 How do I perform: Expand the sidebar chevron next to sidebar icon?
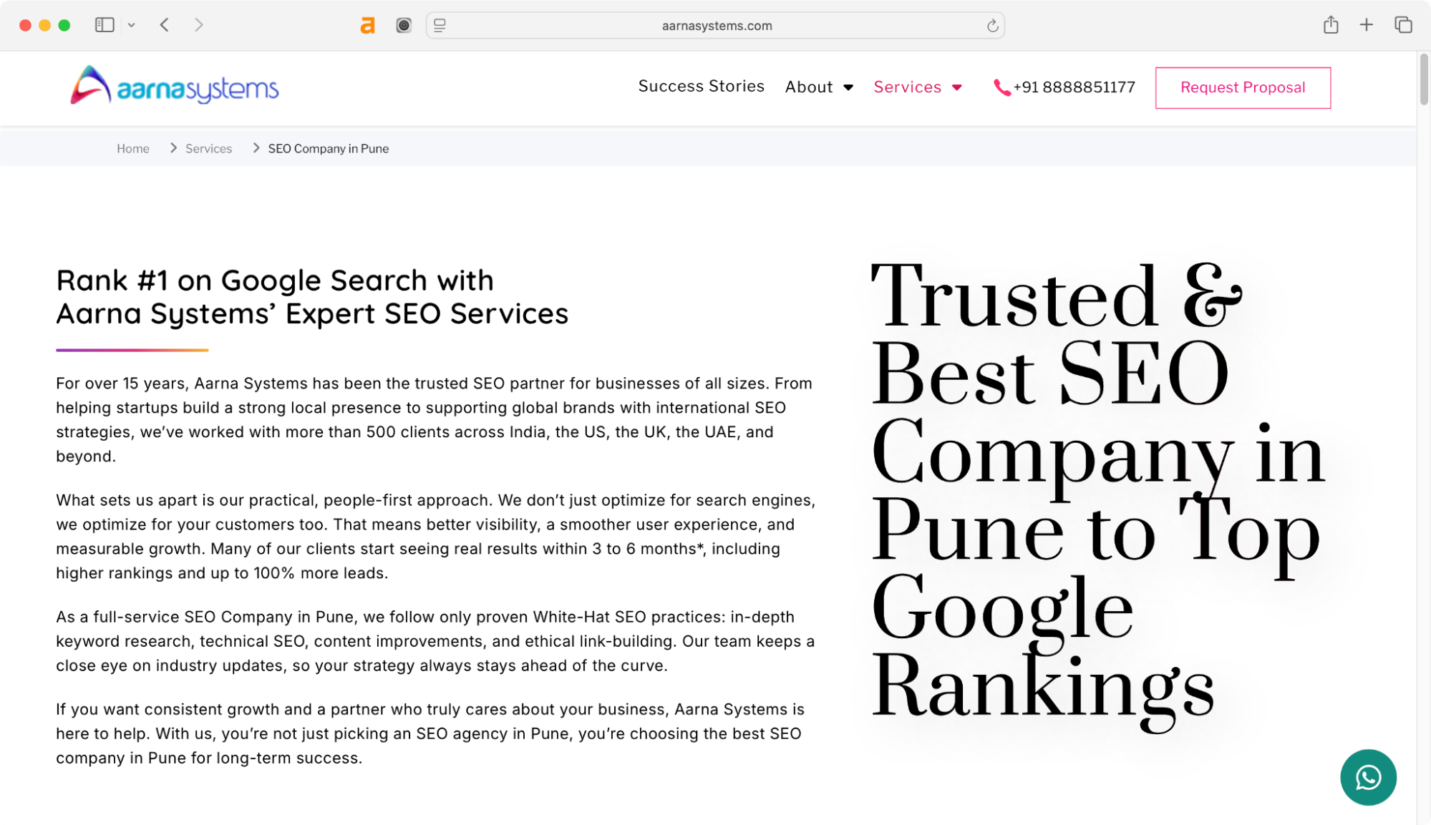click(x=131, y=25)
